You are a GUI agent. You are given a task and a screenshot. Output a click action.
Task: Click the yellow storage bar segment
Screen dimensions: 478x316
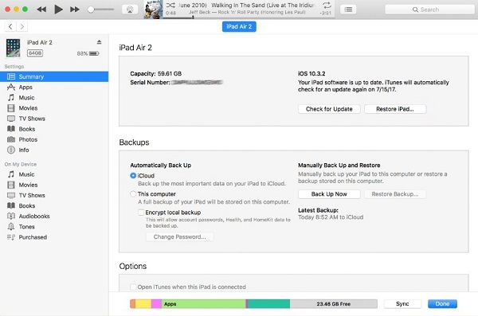coord(143,304)
